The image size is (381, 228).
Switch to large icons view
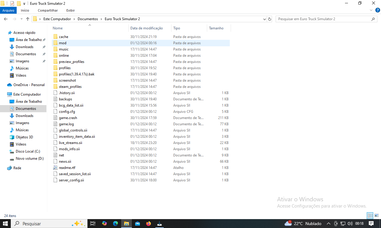[377, 216]
